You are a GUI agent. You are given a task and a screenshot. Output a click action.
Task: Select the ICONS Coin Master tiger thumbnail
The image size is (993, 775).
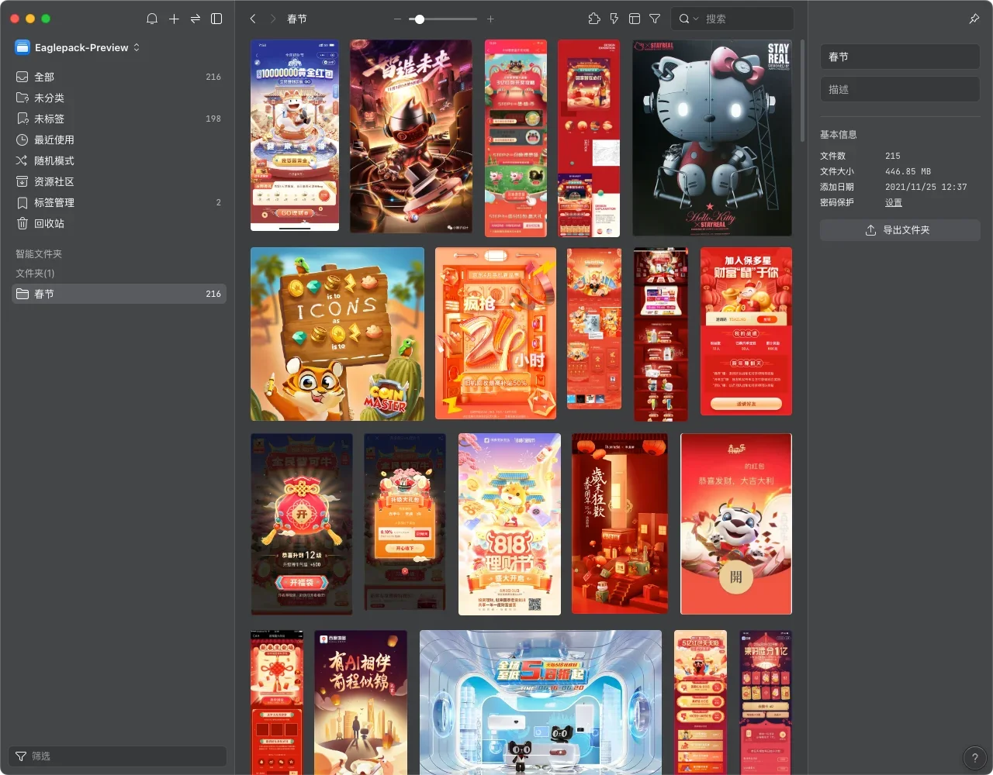click(x=337, y=334)
